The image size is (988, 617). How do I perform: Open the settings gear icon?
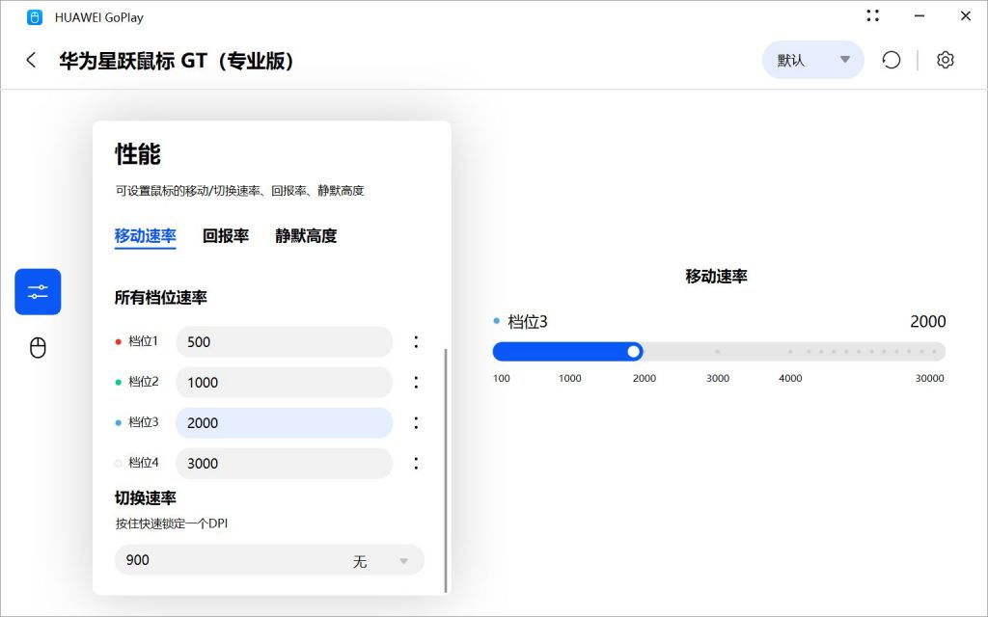pyautogui.click(x=946, y=60)
